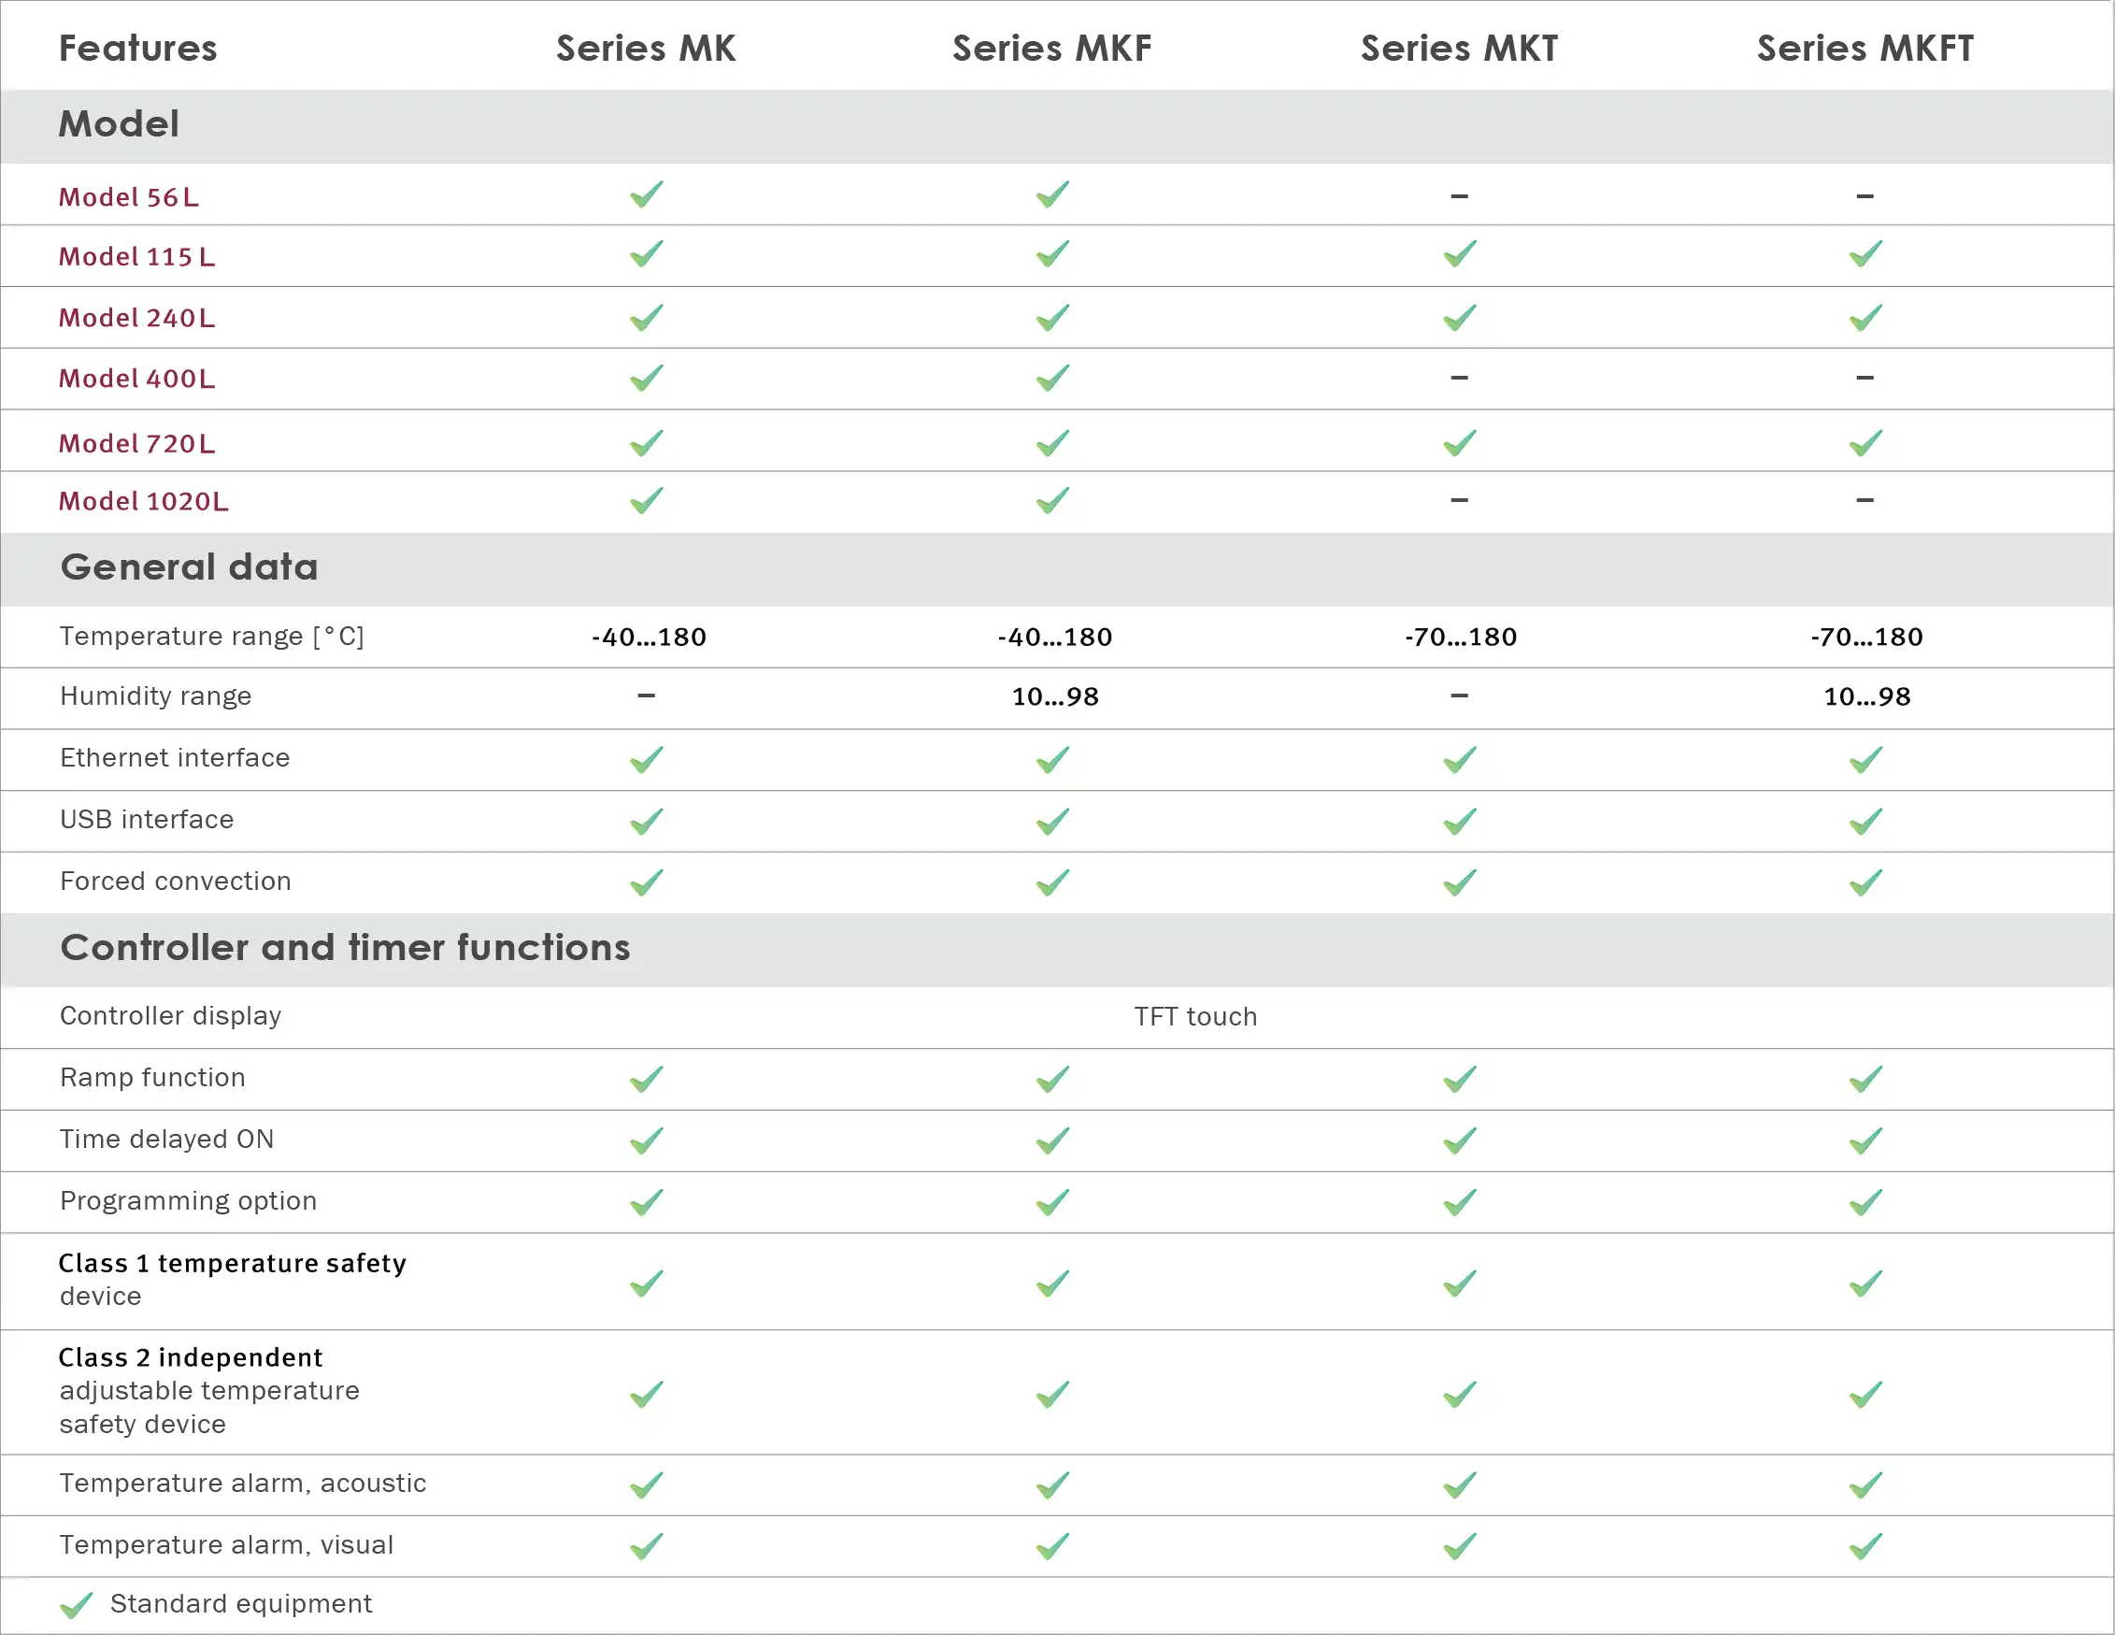Click the USB interface checkmark under Series MKF
The height and width of the screenshot is (1635, 2115).
coord(1052,823)
